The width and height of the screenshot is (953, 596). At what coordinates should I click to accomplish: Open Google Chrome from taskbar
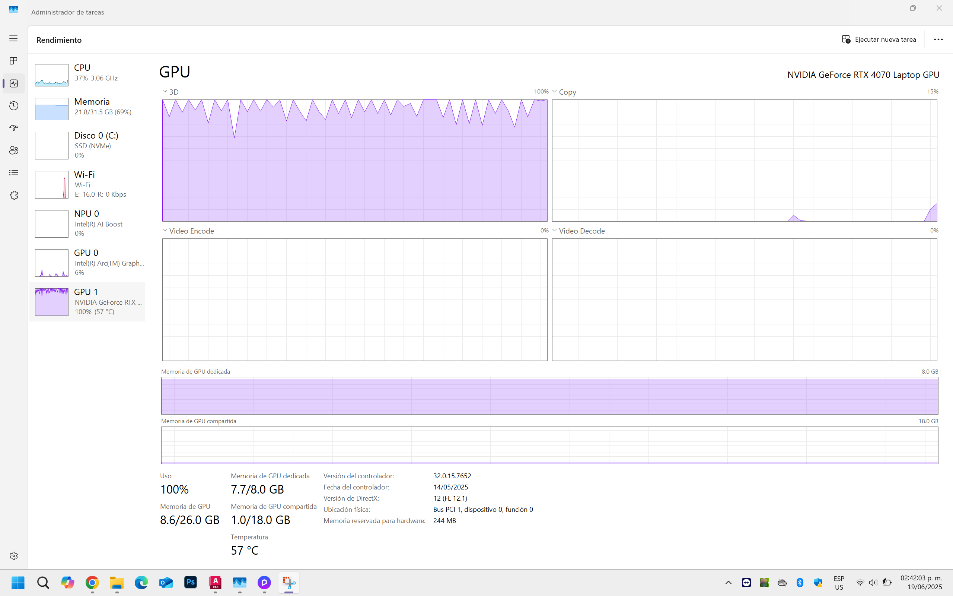(92, 582)
